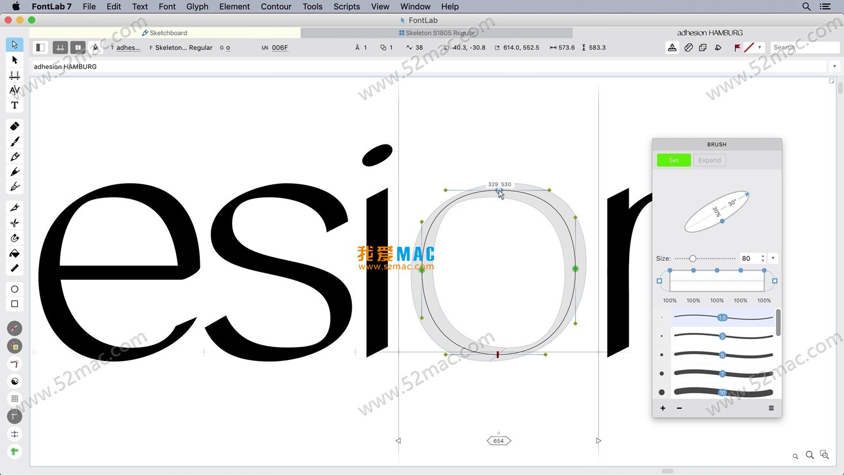
Task: Open the Brush panel options menu
Action: click(771, 408)
